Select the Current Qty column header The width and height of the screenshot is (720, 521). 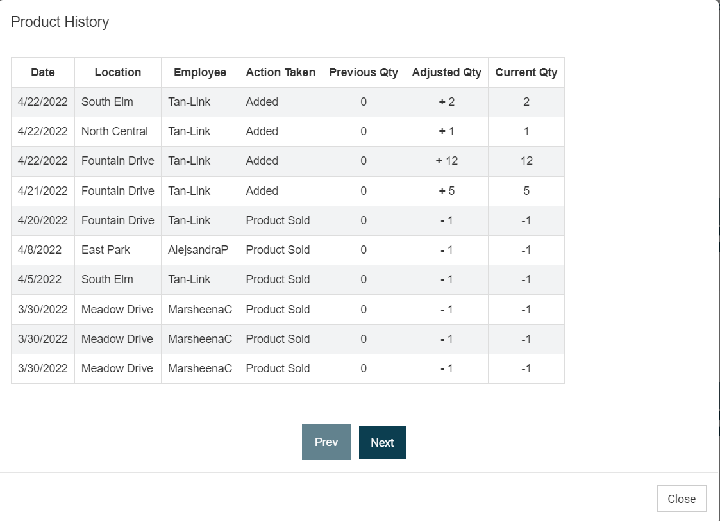pyautogui.click(x=526, y=72)
